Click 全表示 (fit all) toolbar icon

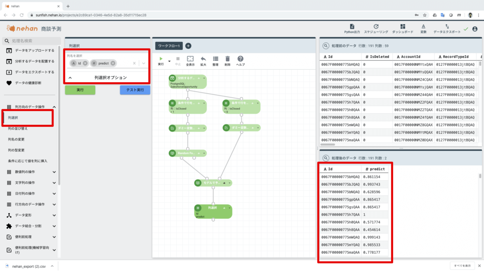click(x=190, y=59)
